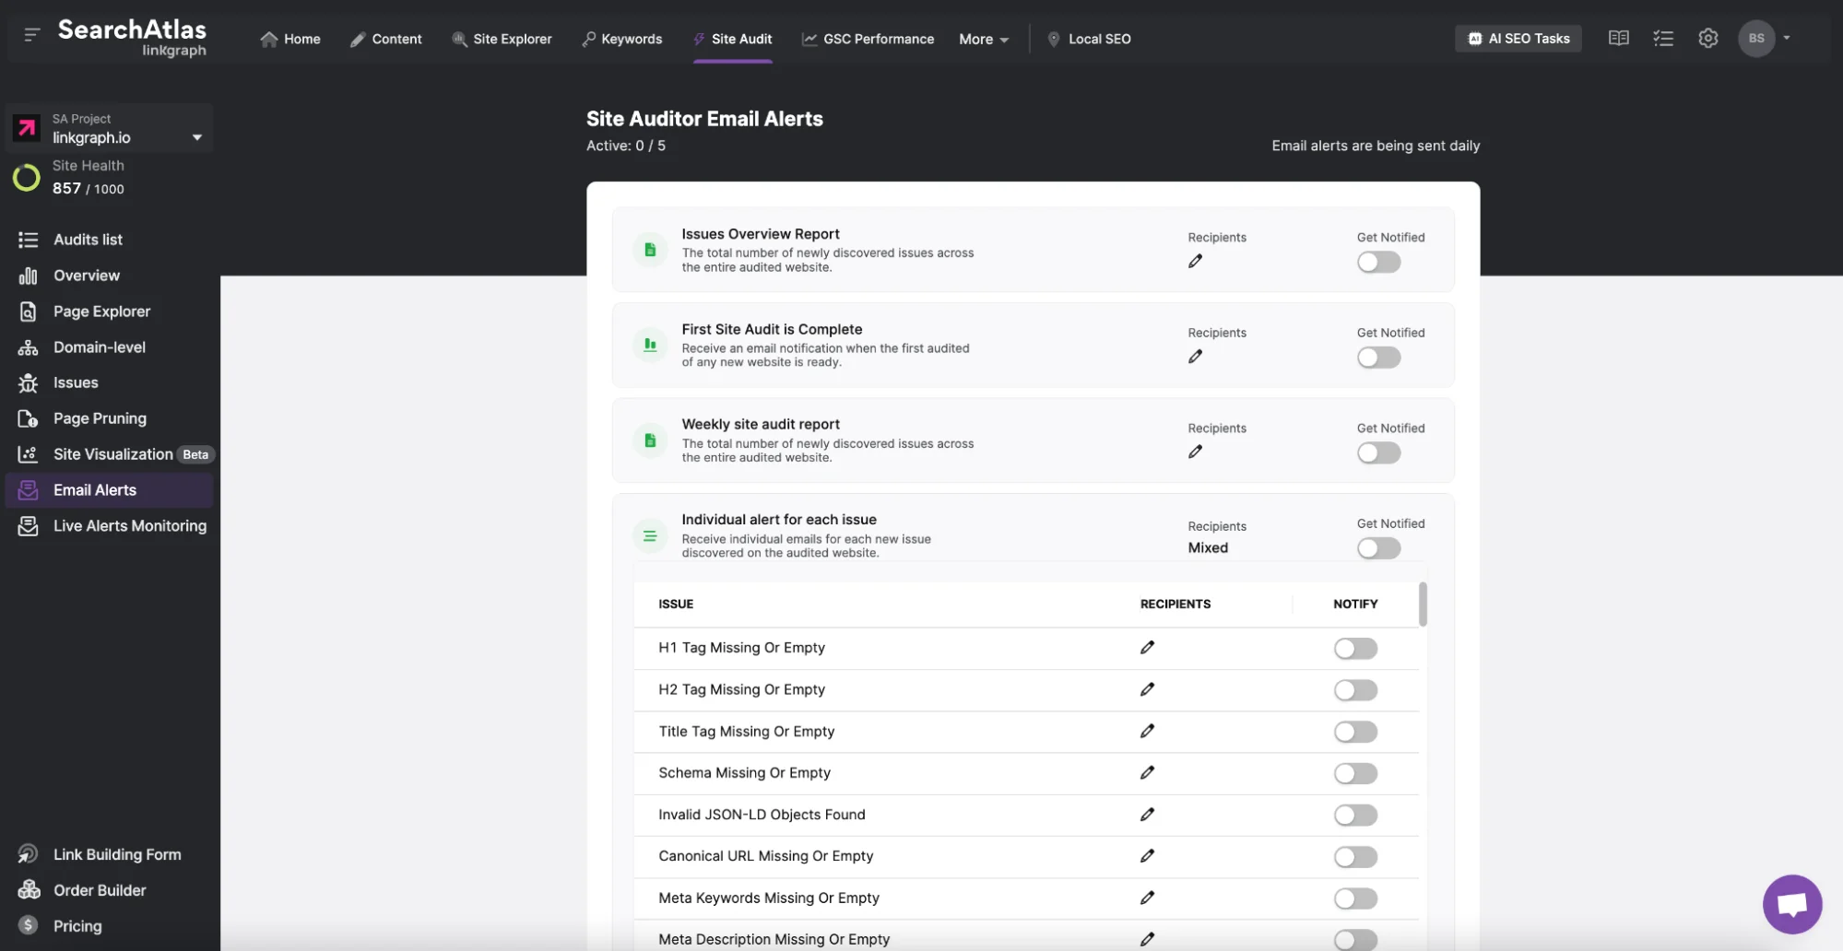Screen dimensions: 1843x951
Task: Edit recipients for Canonical URL Missing Or Empty
Action: [x=1147, y=856]
